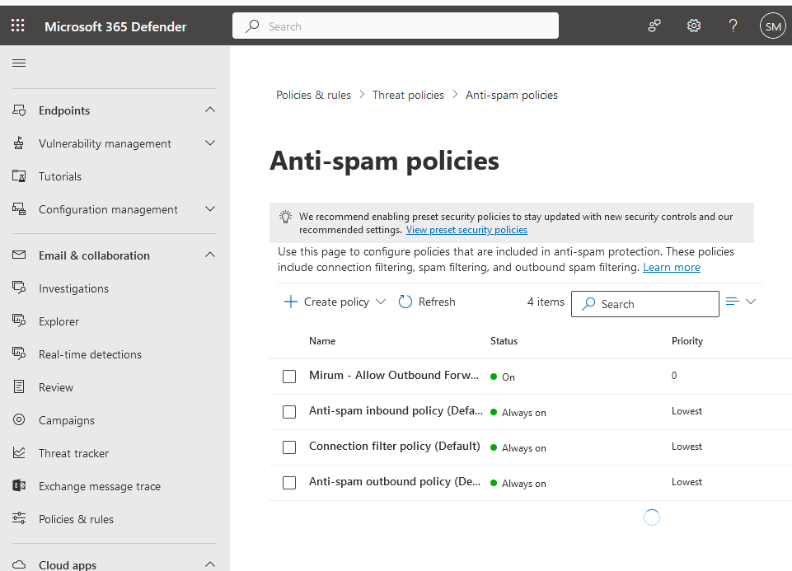Open the community feedback icon in header
The height and width of the screenshot is (571, 792).
tap(654, 26)
